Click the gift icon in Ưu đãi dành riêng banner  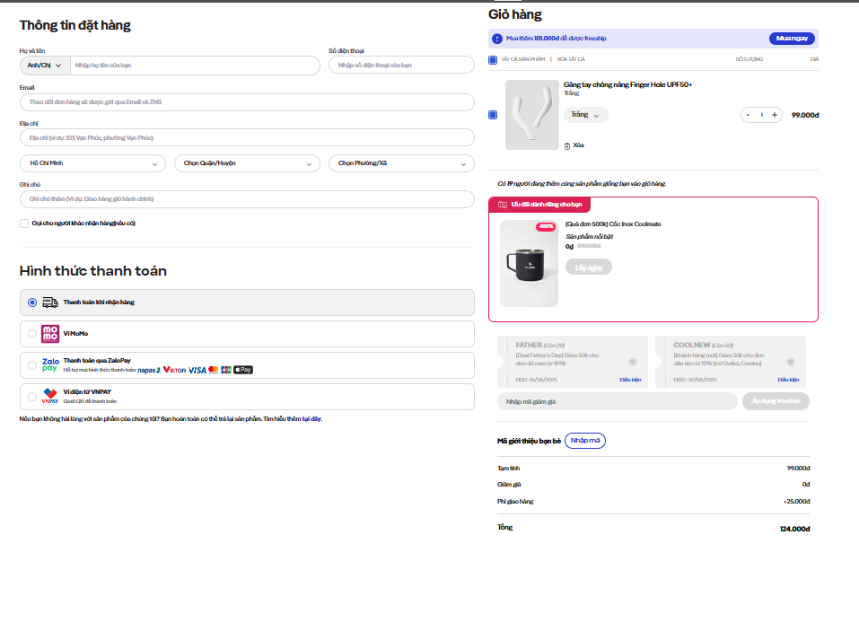(503, 205)
